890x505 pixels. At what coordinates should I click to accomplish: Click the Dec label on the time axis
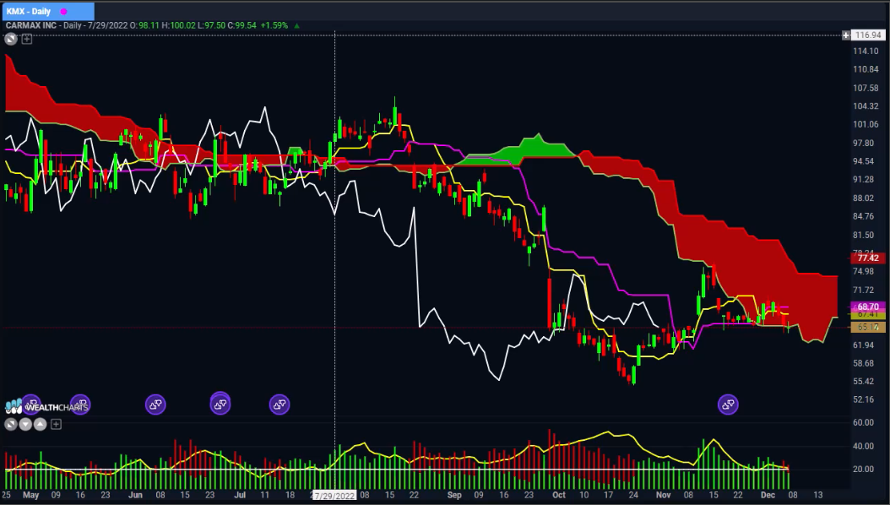click(x=768, y=496)
